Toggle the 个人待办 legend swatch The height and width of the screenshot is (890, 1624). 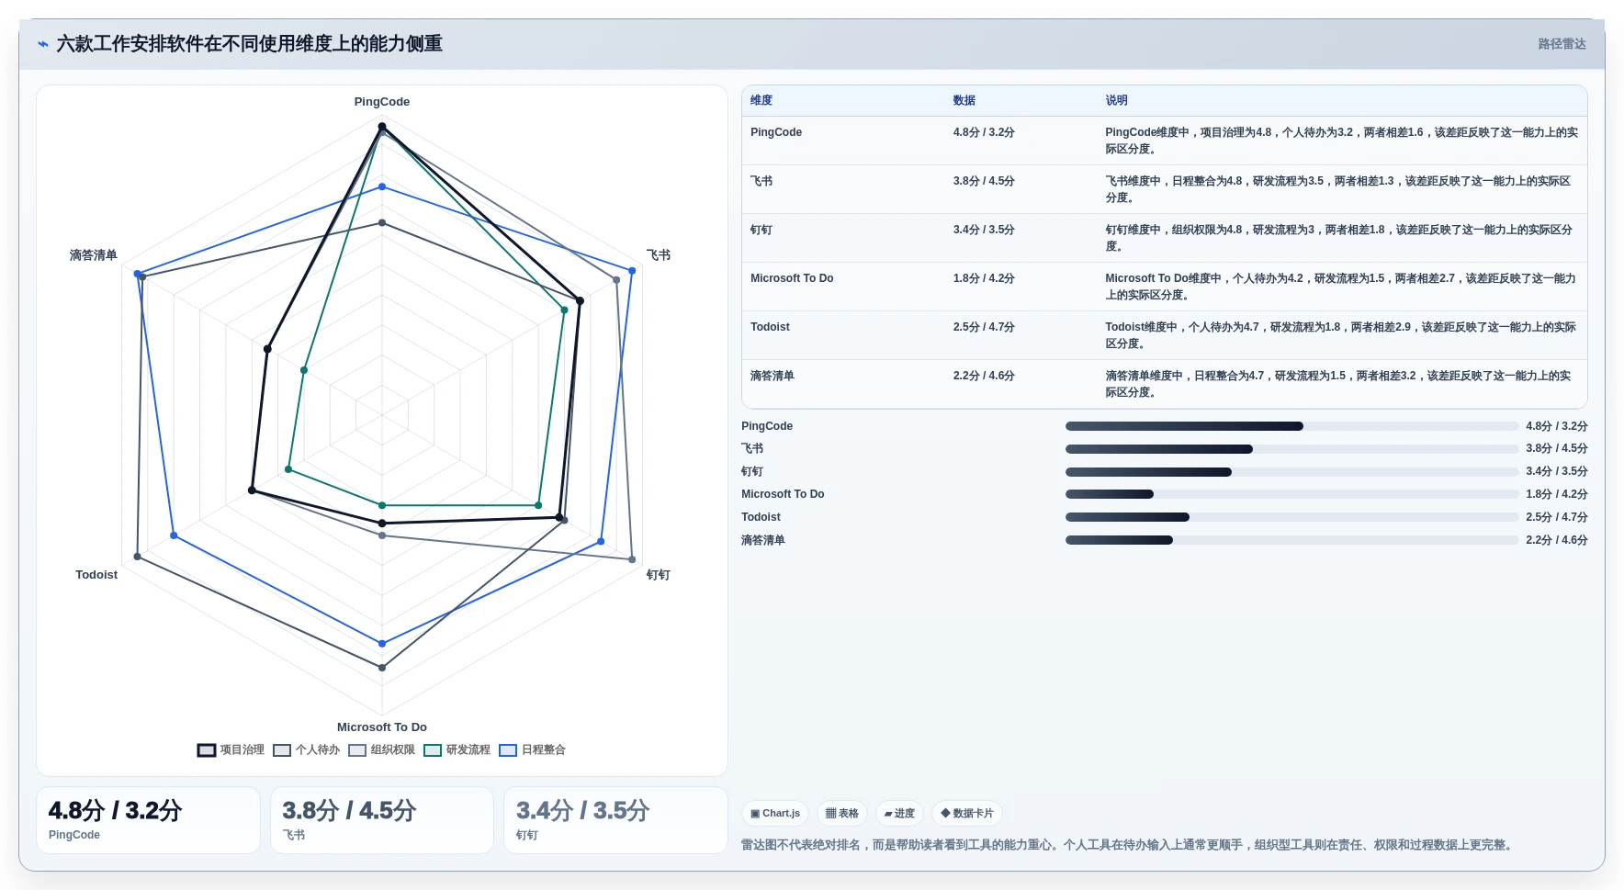tap(282, 750)
